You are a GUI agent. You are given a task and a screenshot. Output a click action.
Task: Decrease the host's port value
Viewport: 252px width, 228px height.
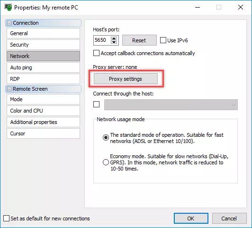click(114, 42)
